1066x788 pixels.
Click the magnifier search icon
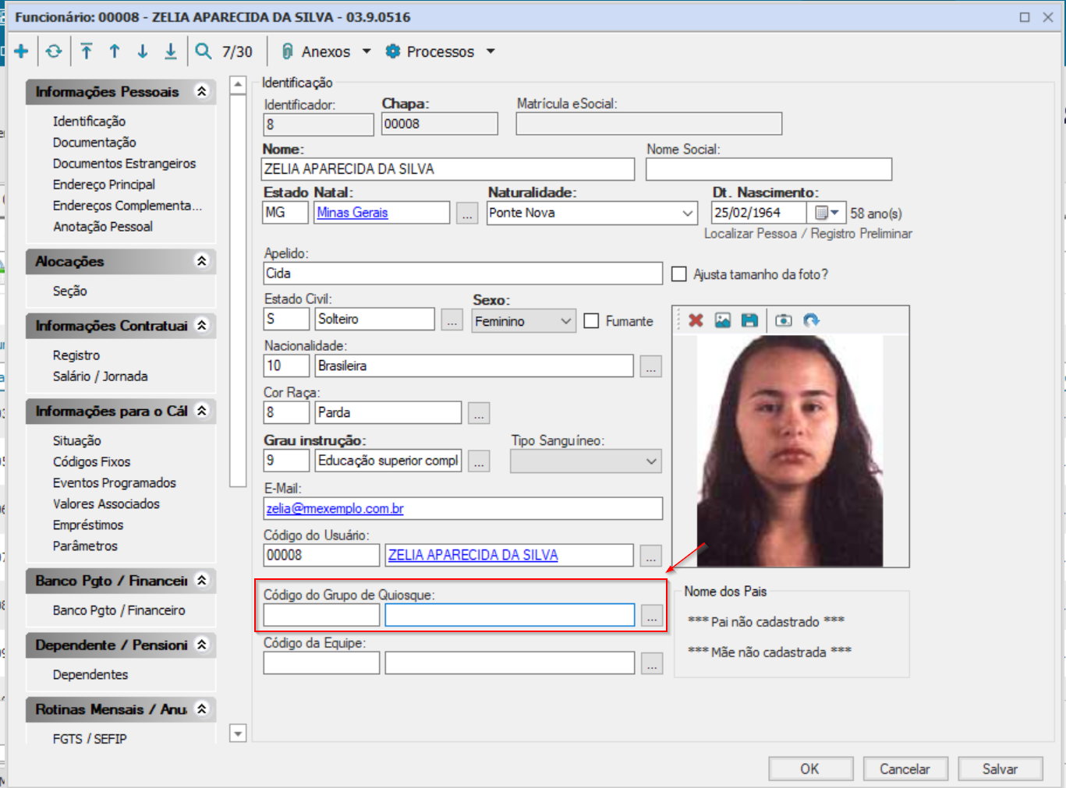(204, 51)
